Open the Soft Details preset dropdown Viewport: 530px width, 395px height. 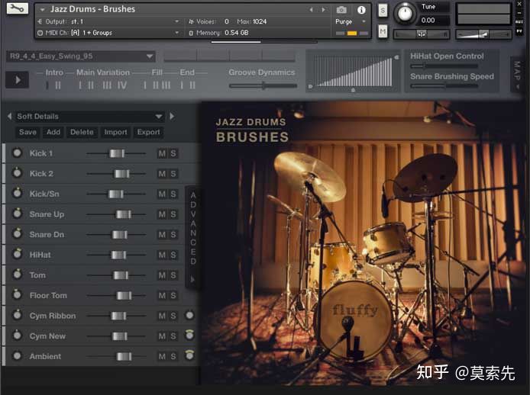[89, 117]
